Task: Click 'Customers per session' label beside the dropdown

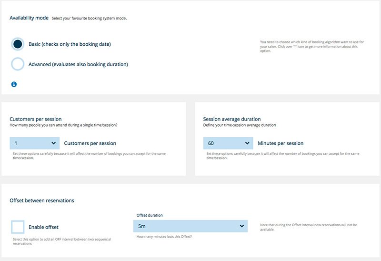Action: (90, 143)
